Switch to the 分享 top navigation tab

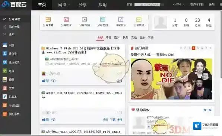[x=82, y=5]
